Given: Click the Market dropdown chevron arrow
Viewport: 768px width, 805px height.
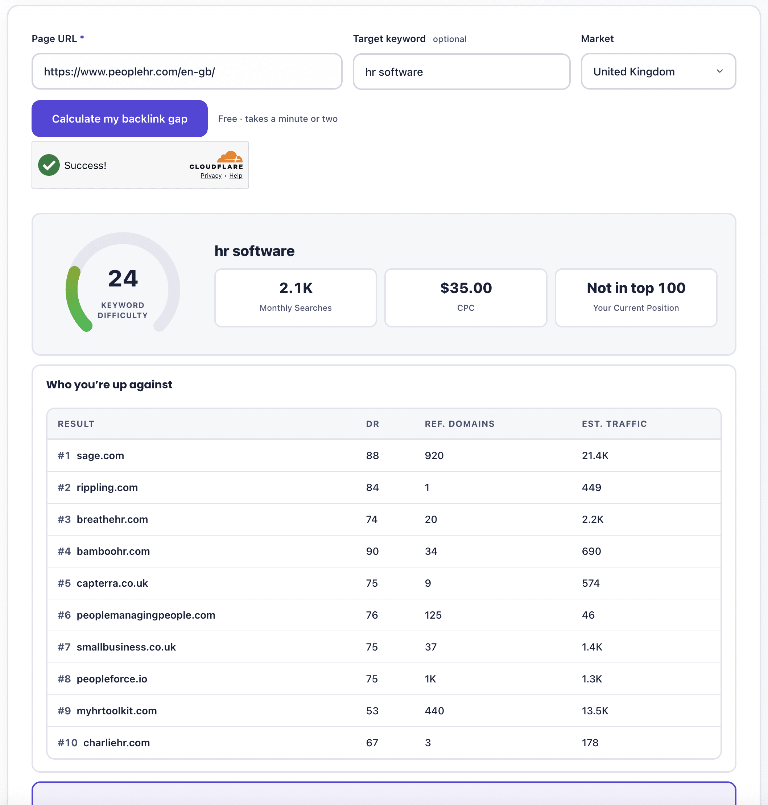Looking at the screenshot, I should point(720,71).
